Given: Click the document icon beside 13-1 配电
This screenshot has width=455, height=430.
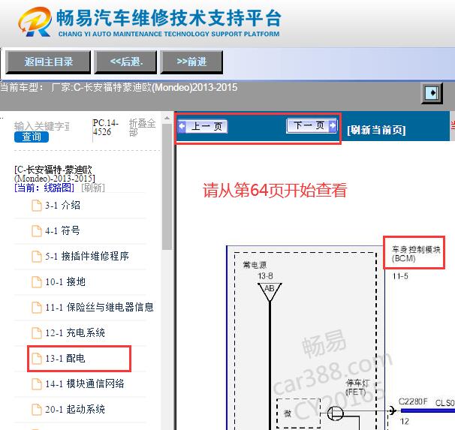Looking at the screenshot, I should click(37, 359).
